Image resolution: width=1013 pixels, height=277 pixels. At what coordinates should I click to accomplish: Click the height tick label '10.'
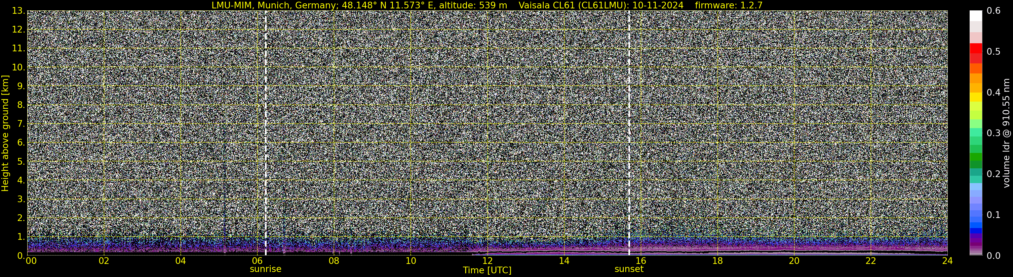point(18,67)
